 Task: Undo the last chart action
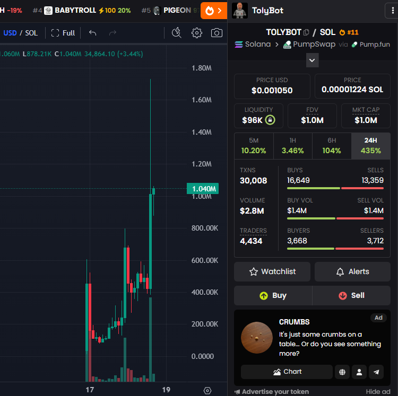(93, 33)
